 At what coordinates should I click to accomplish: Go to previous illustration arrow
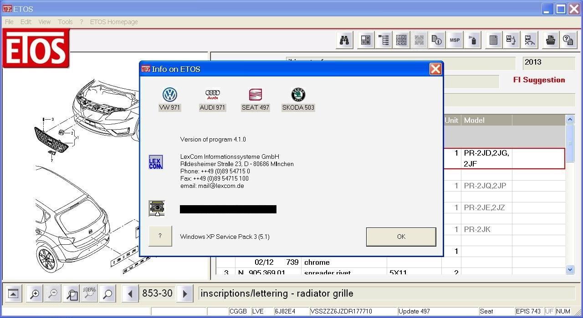click(130, 294)
